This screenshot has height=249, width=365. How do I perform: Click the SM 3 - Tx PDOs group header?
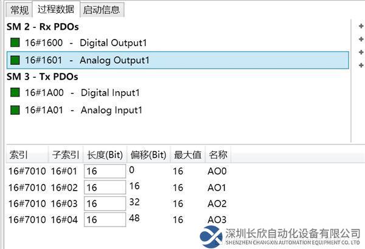coord(43,77)
